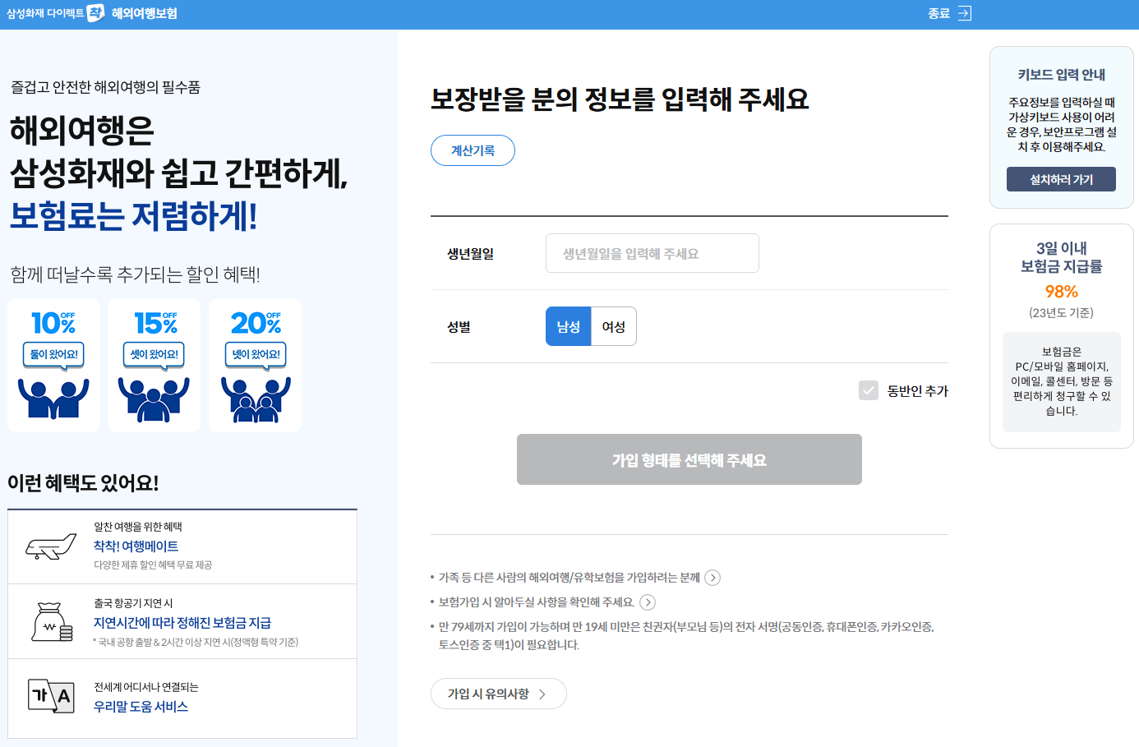Image resolution: width=1139 pixels, height=747 pixels.
Task: Open 착착! 여행메이트 link
Action: coord(136,546)
